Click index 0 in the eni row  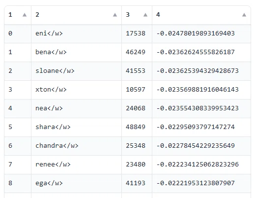[x=10, y=33]
